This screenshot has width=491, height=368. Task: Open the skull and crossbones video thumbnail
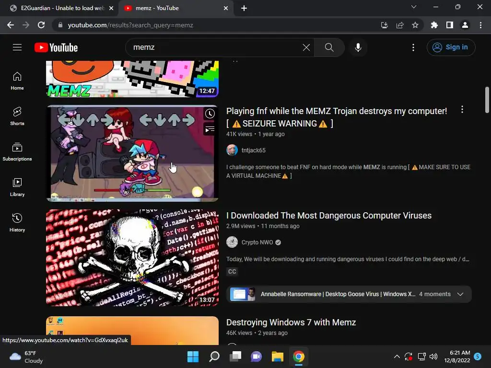click(x=132, y=257)
